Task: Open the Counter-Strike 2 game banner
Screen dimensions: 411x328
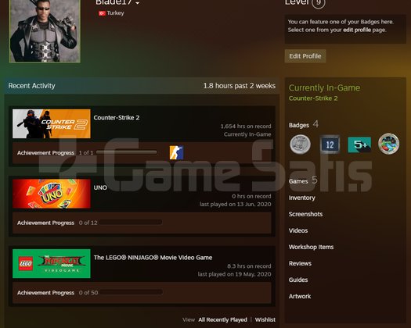Action: pos(52,123)
